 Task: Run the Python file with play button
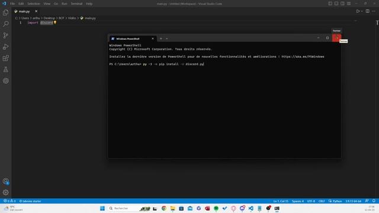(x=358, y=11)
